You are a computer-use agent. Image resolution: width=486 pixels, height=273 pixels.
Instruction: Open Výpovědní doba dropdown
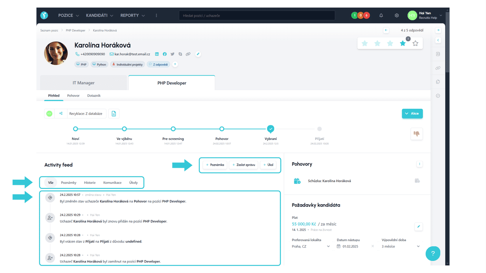(401, 246)
